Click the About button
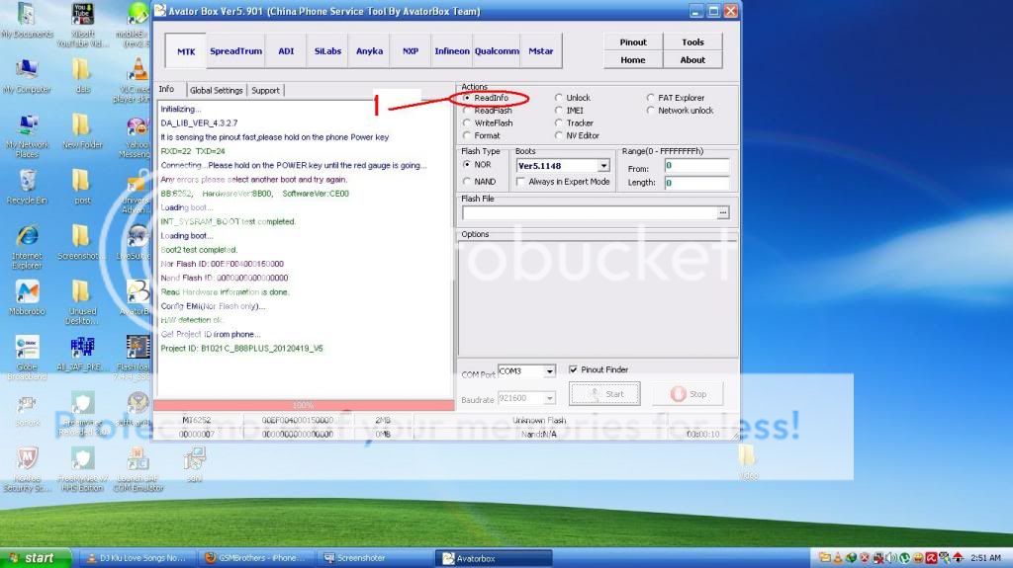 point(692,60)
